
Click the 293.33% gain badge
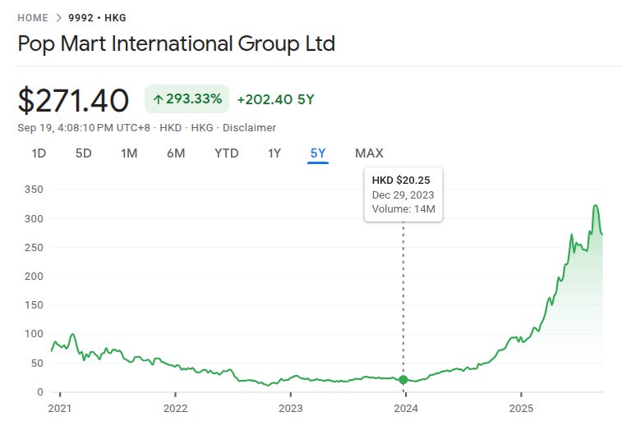187,99
